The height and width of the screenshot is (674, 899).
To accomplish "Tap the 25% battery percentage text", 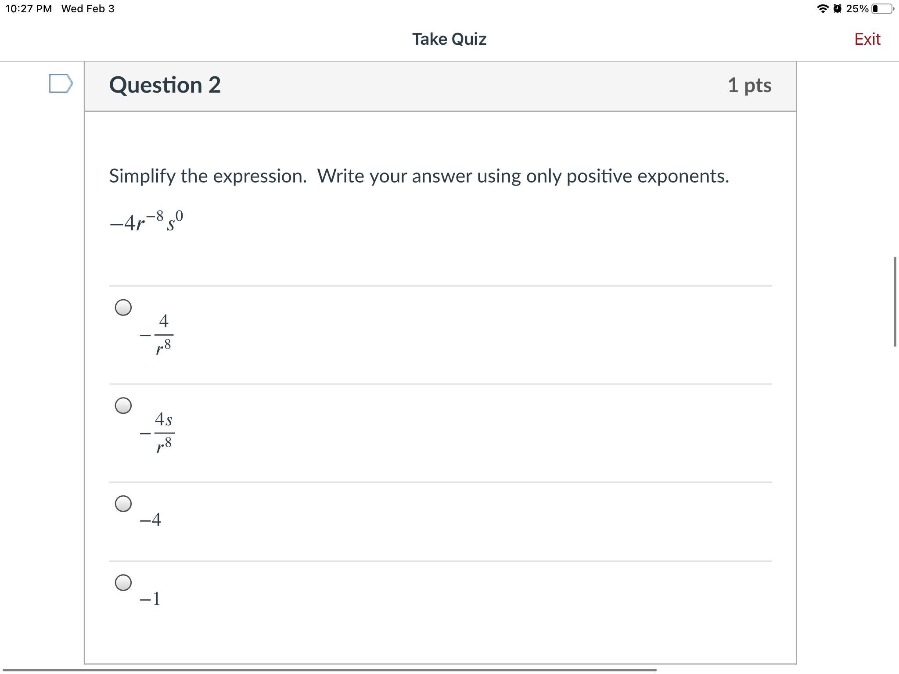I will pyautogui.click(x=857, y=9).
